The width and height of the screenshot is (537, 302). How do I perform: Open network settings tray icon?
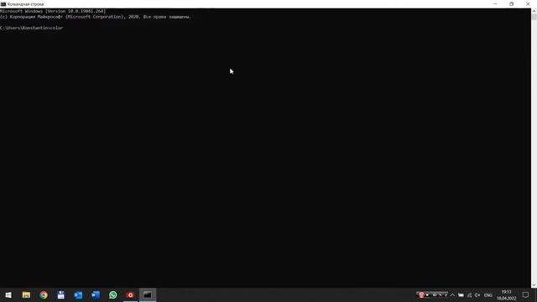(x=469, y=295)
